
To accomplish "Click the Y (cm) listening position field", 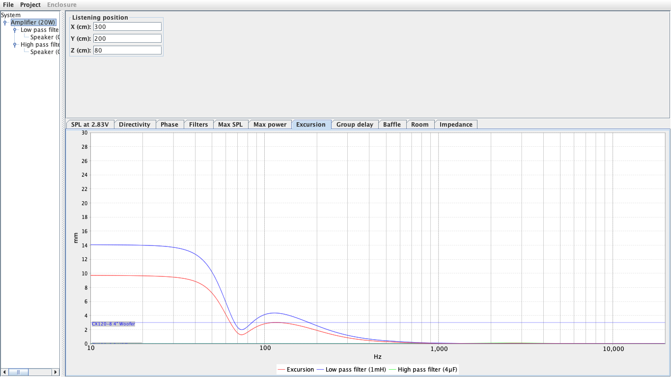I will point(127,38).
